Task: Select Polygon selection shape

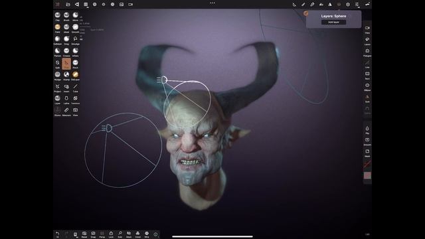Action: pos(367,52)
